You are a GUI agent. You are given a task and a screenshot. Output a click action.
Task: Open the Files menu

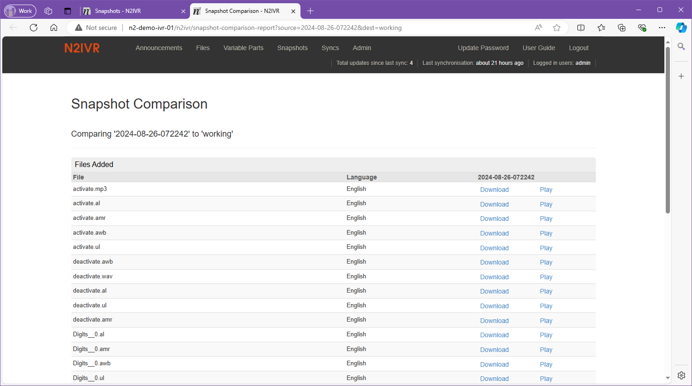(202, 48)
